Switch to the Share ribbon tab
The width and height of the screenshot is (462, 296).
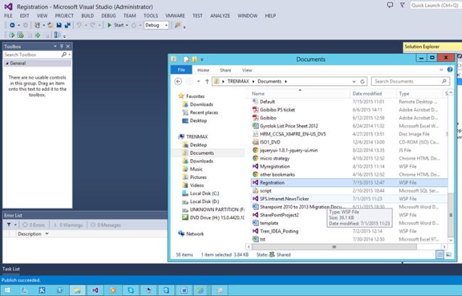point(225,70)
